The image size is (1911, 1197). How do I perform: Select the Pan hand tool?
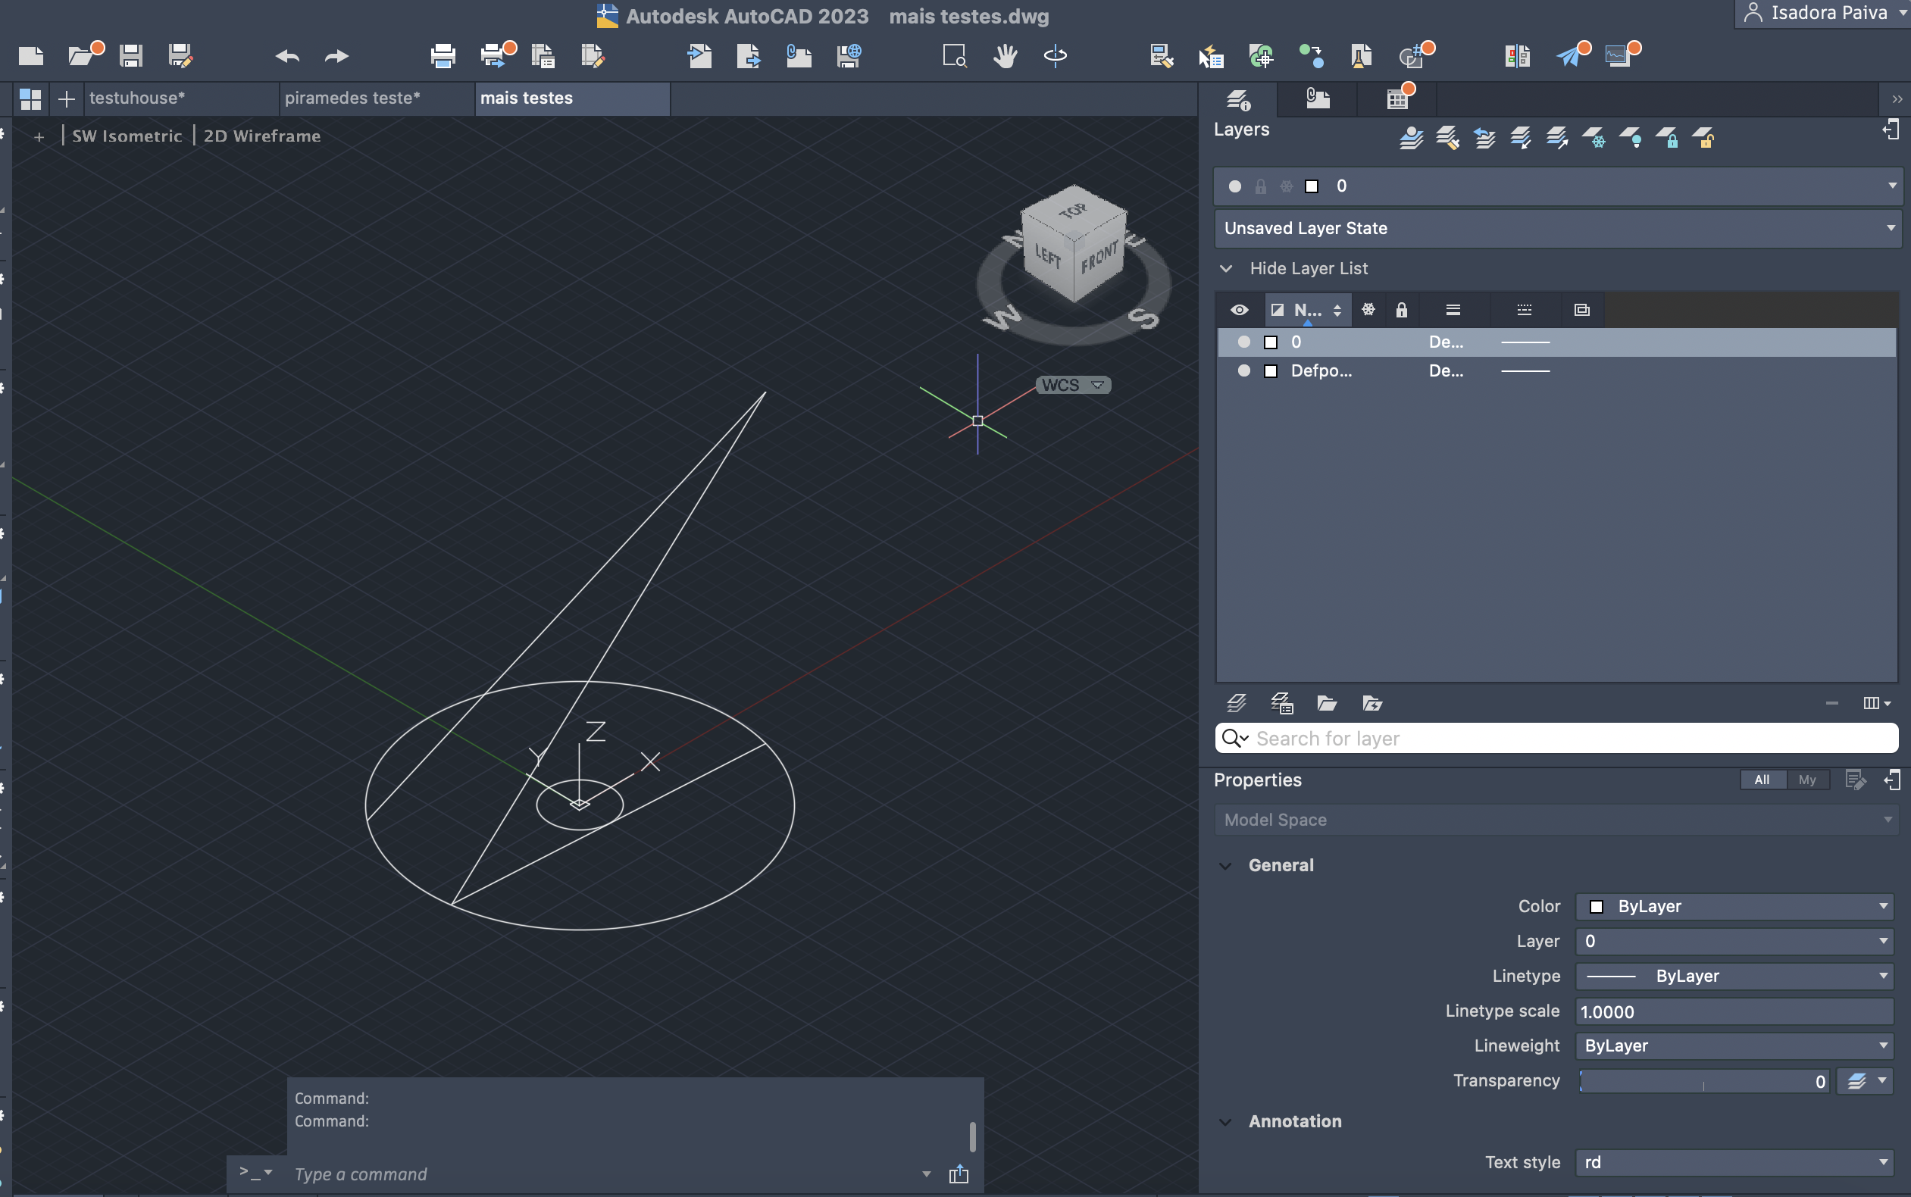pos(1006,56)
